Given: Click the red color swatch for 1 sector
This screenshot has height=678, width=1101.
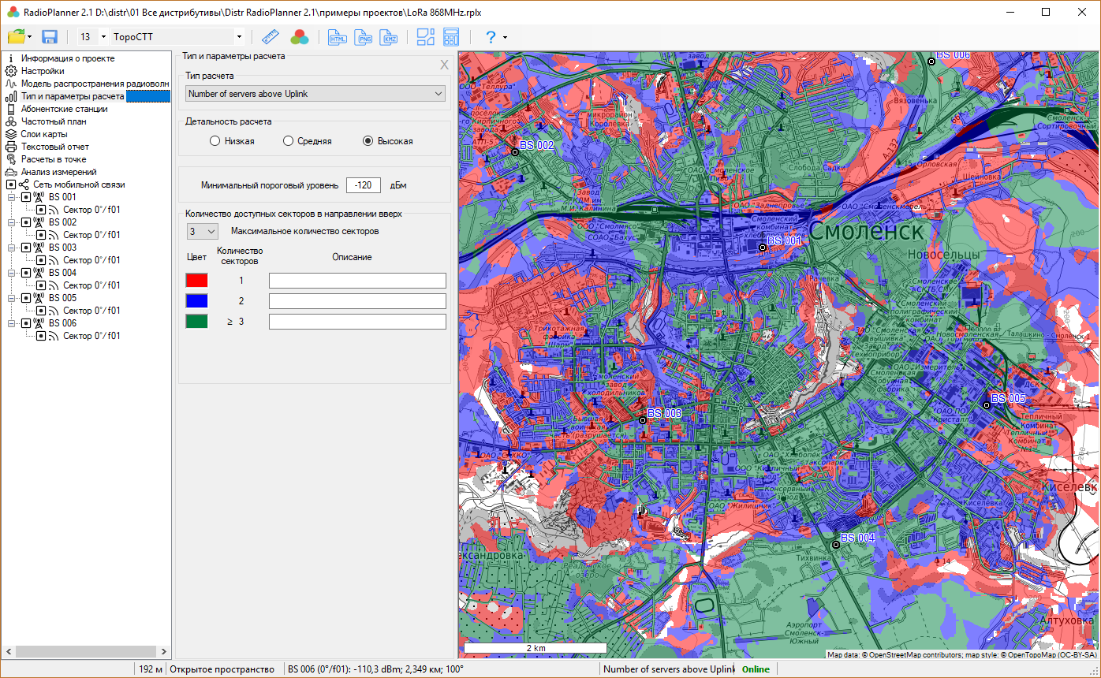Looking at the screenshot, I should coord(196,280).
